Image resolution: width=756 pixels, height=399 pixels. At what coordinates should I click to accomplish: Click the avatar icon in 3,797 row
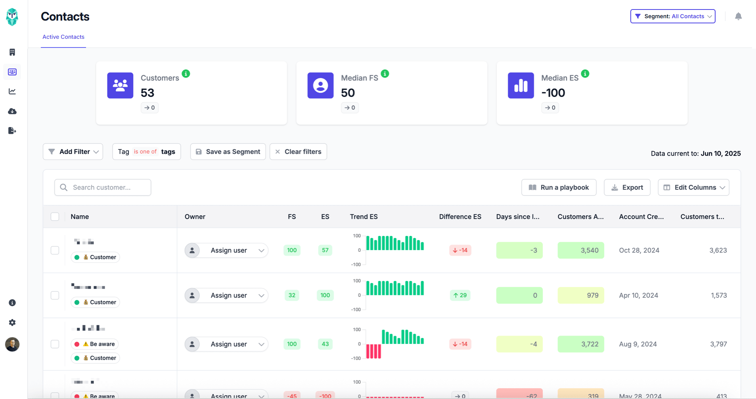coord(192,344)
